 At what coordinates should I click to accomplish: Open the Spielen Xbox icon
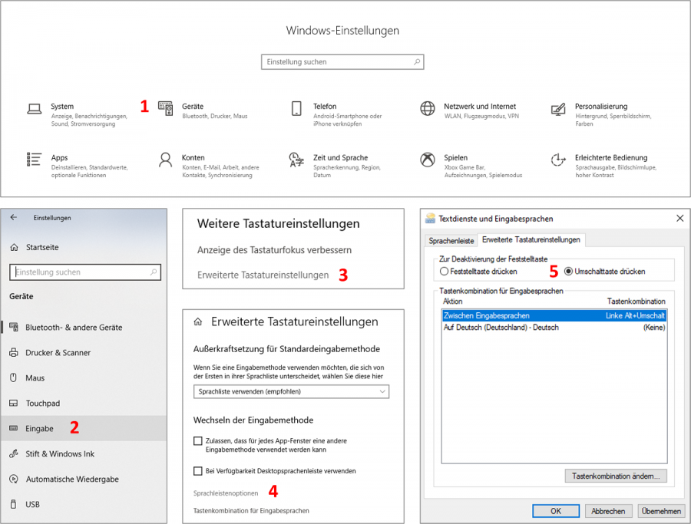[427, 160]
